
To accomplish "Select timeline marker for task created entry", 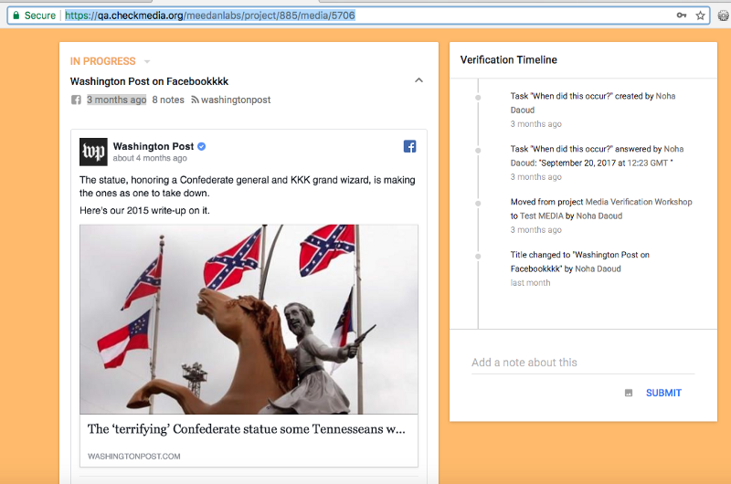I will [x=478, y=98].
